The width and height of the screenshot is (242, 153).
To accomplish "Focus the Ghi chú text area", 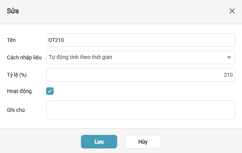I will (x=141, y=110).
